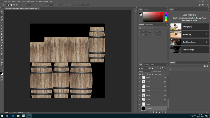Click the Feather input field
Image resolution: width=210 pixels, height=118 pixels.
[x=28, y=5]
